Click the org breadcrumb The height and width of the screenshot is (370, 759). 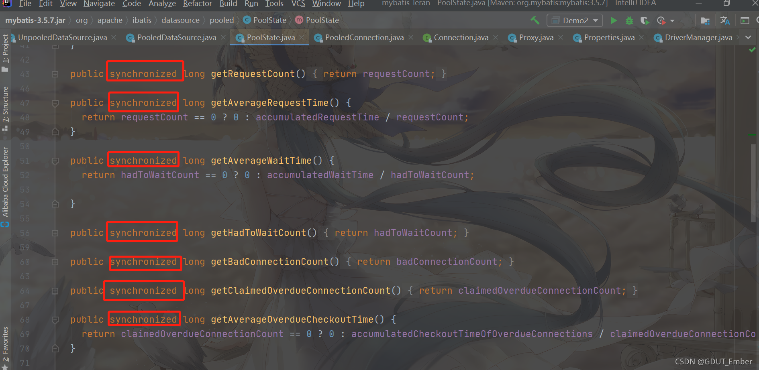(x=82, y=20)
